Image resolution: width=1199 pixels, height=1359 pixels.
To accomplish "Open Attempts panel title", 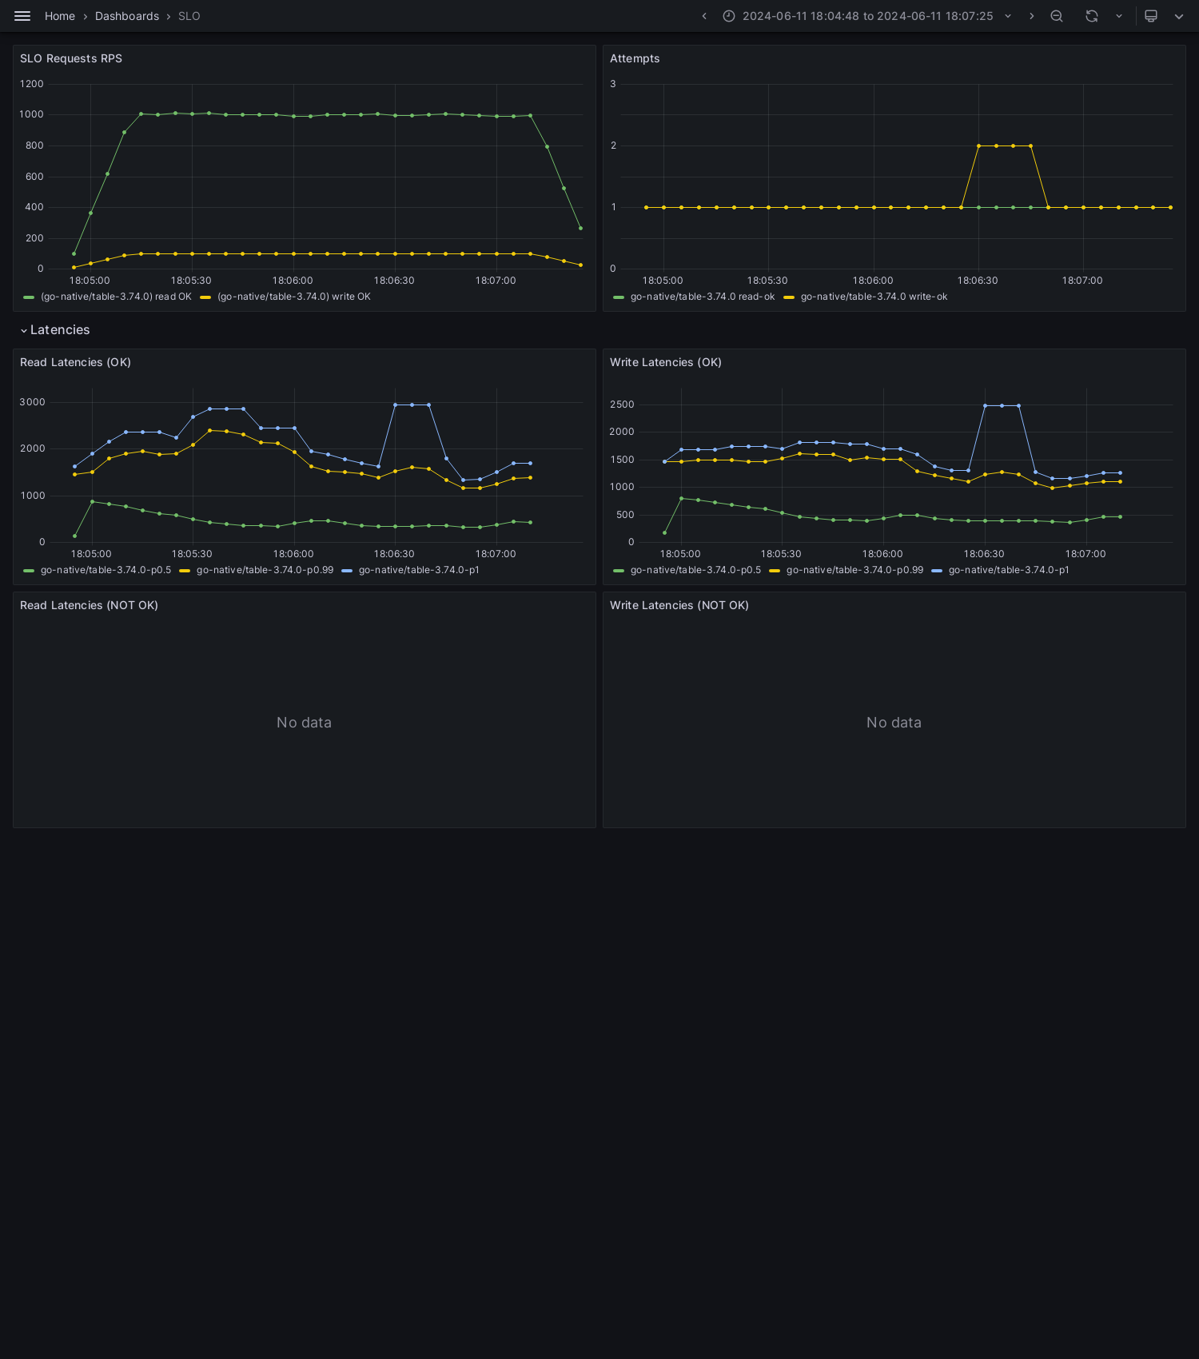I will click(x=635, y=58).
